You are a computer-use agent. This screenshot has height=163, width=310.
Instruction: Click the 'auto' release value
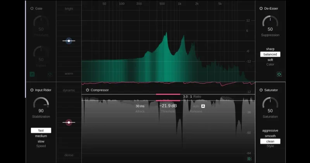(x=196, y=106)
